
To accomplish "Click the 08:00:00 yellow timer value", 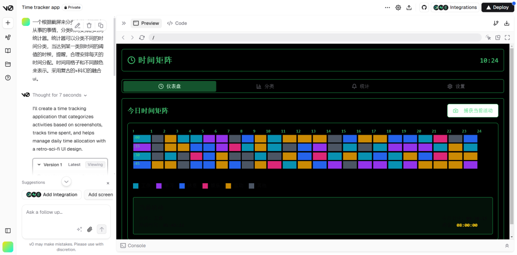I will coord(467,225).
